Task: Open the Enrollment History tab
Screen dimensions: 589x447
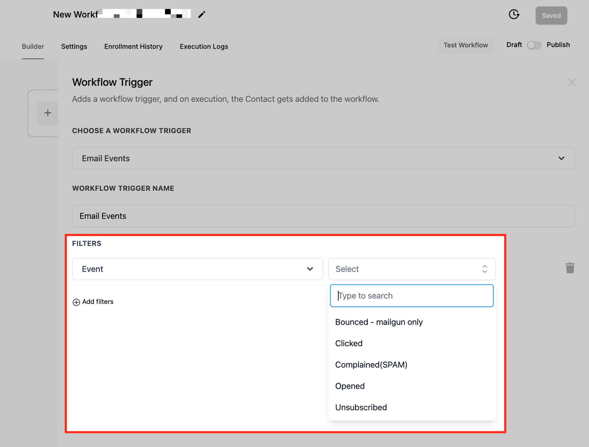Action: [x=133, y=46]
